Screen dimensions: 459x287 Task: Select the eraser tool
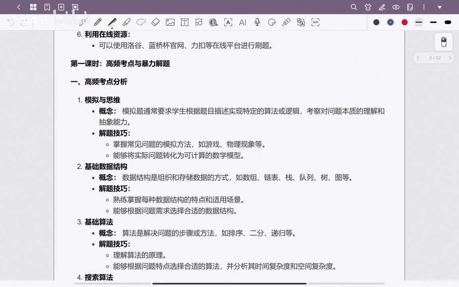point(155,22)
